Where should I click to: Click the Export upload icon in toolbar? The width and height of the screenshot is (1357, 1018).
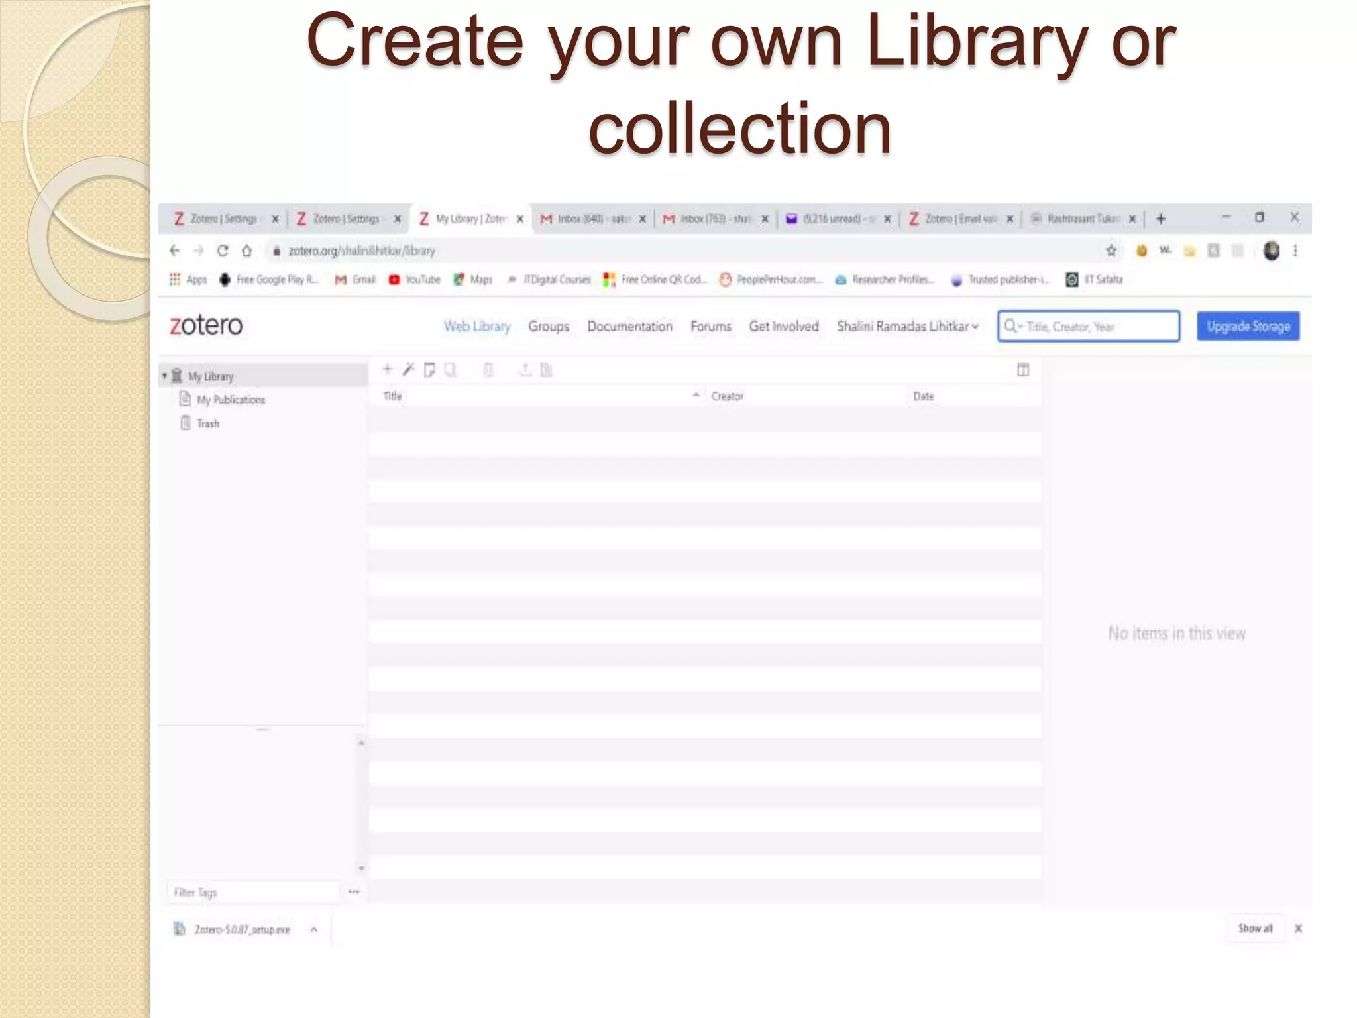525,370
